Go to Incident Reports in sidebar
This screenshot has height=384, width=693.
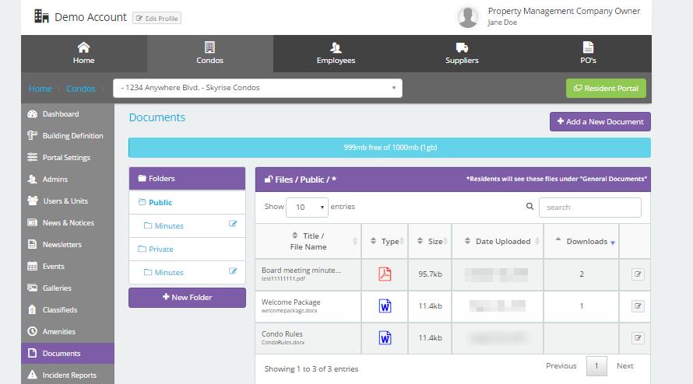pyautogui.click(x=69, y=375)
